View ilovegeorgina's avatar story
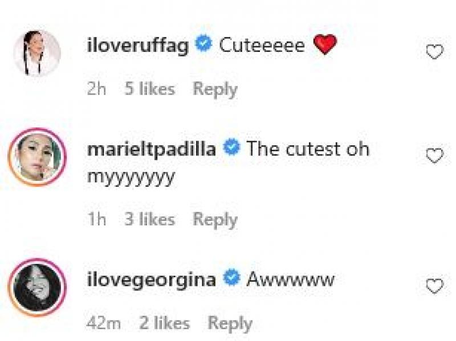 pos(37,287)
